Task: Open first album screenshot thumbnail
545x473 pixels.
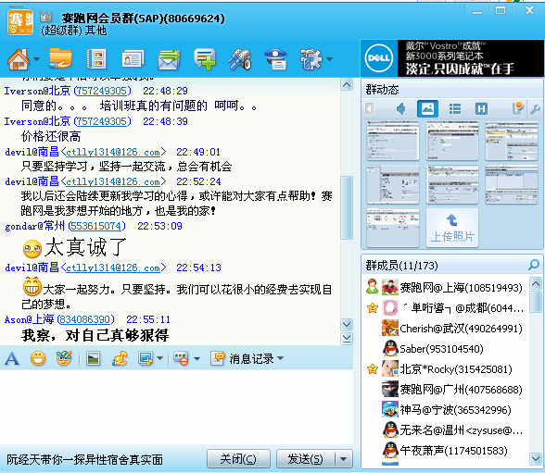Action: 393,141
